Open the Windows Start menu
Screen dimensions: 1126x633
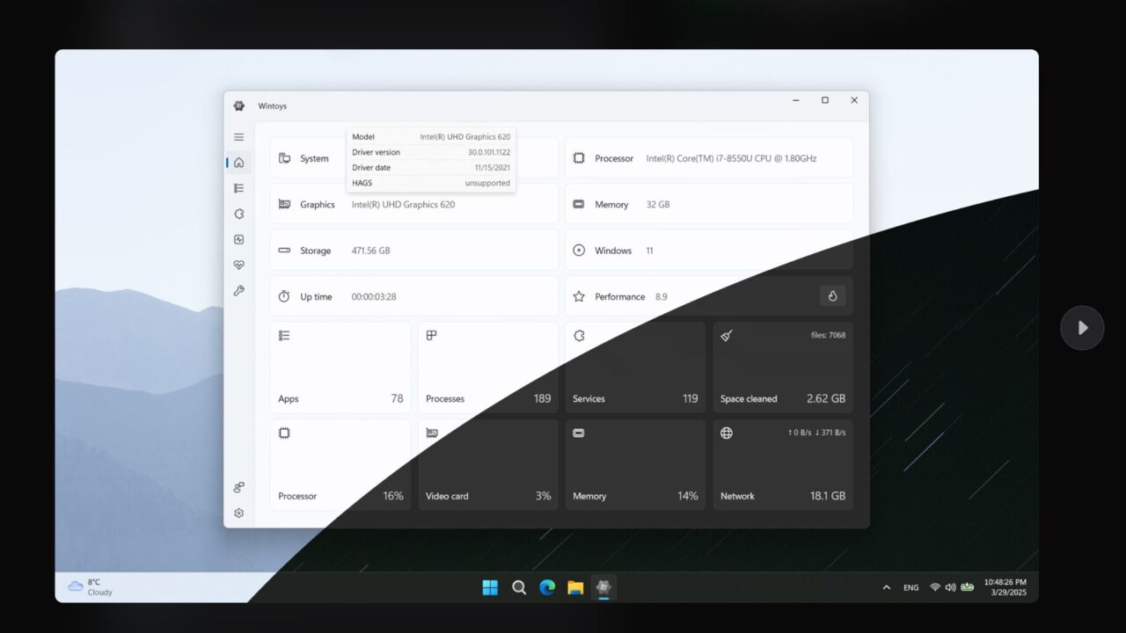[490, 587]
